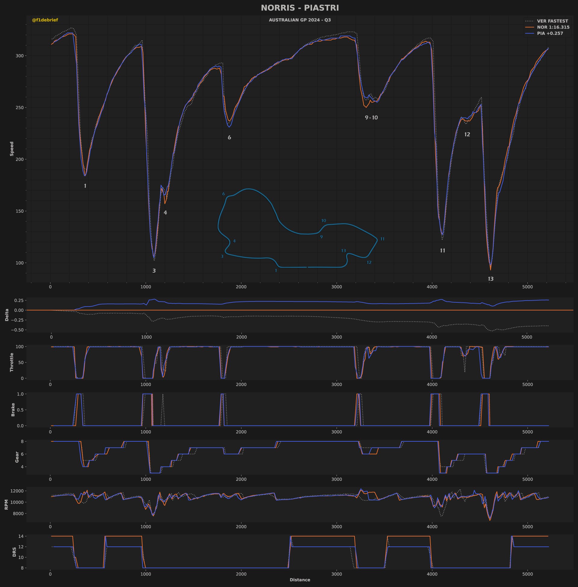Click the Speed axis label
Image resolution: width=578 pixels, height=587 pixels.
click(12, 149)
